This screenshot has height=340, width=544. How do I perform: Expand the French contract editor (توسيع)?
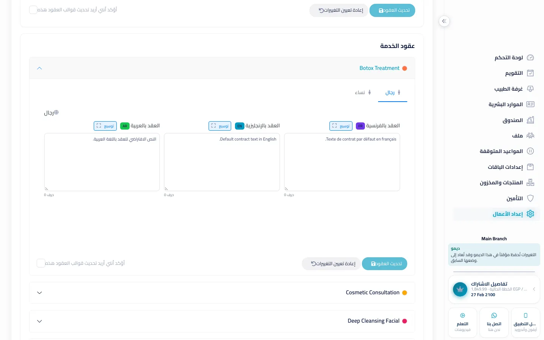click(341, 126)
